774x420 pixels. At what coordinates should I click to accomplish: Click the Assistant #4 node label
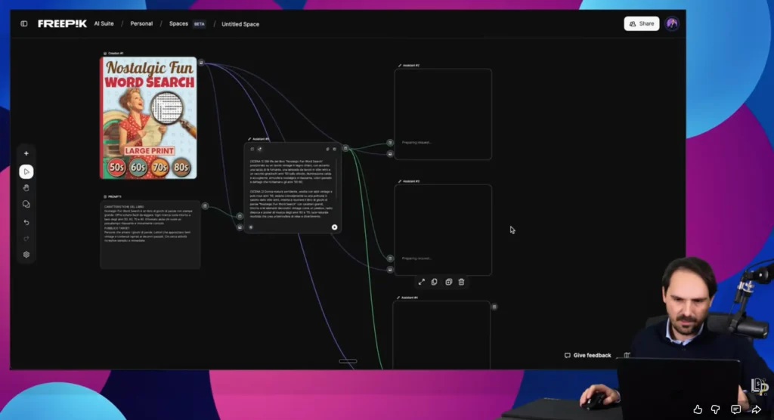coord(407,298)
